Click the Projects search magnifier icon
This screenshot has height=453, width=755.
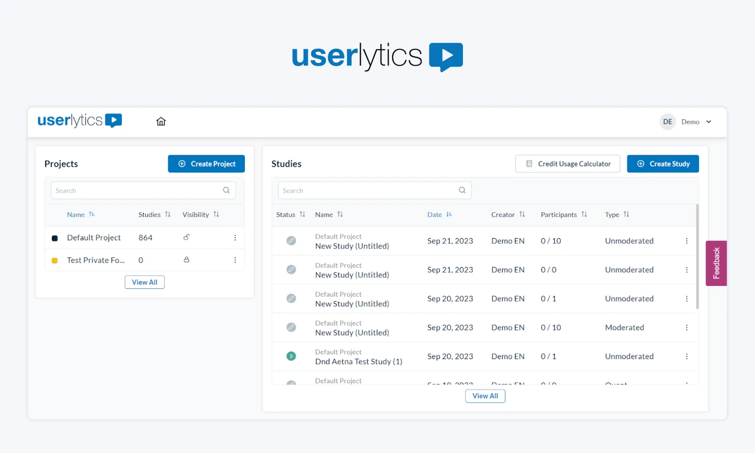pos(226,190)
